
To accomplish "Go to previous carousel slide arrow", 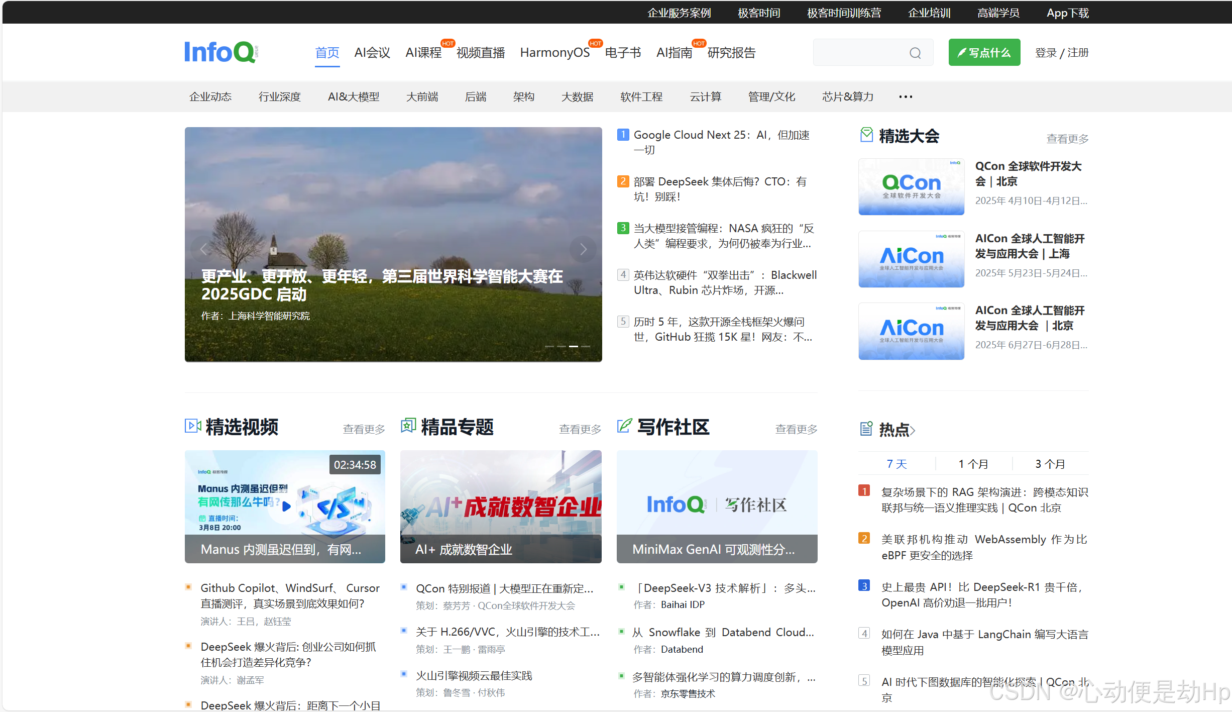I will coord(203,249).
